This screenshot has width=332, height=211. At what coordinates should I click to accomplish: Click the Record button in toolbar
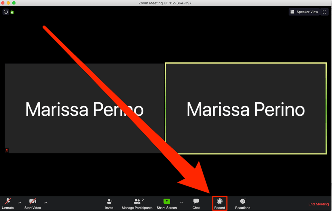(219, 203)
